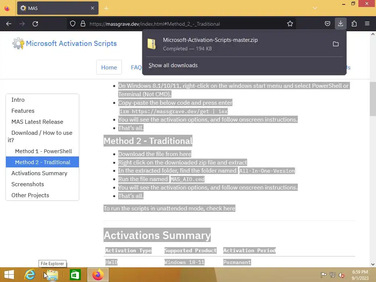
Task: Show downloaded zip in folder
Action: point(336,44)
